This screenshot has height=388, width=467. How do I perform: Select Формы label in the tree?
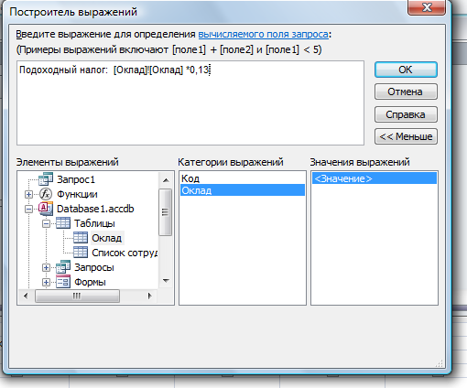click(x=90, y=282)
